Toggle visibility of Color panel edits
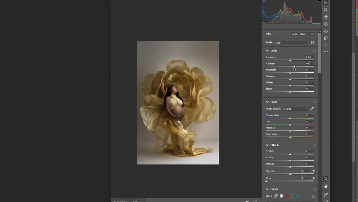Image resolution: width=358 pixels, height=202 pixels. 314,102
